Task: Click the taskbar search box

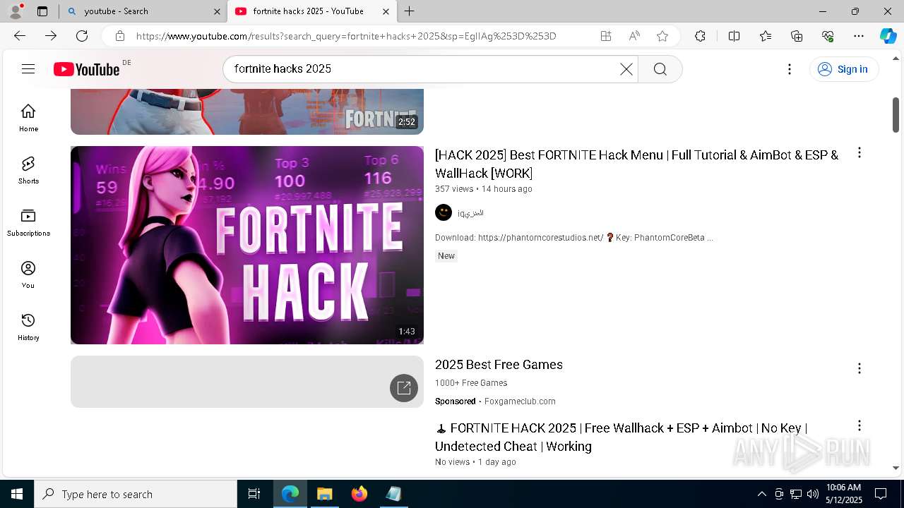Action: tap(136, 494)
